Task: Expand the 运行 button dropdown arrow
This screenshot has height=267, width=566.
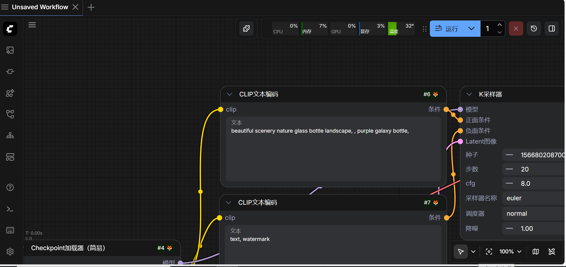Action: pos(471,28)
